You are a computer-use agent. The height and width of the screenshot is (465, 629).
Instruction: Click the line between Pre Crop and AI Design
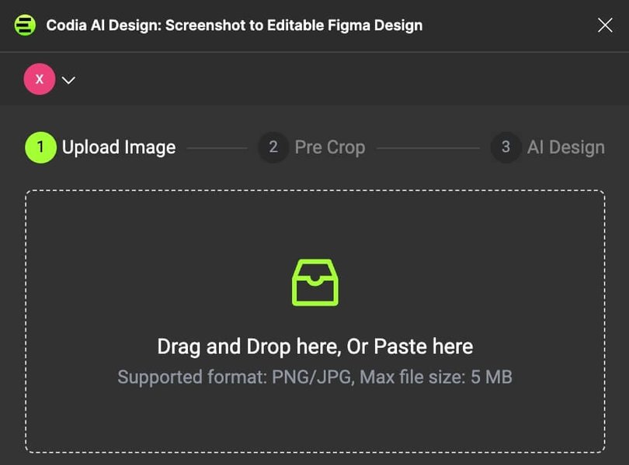[x=428, y=147]
